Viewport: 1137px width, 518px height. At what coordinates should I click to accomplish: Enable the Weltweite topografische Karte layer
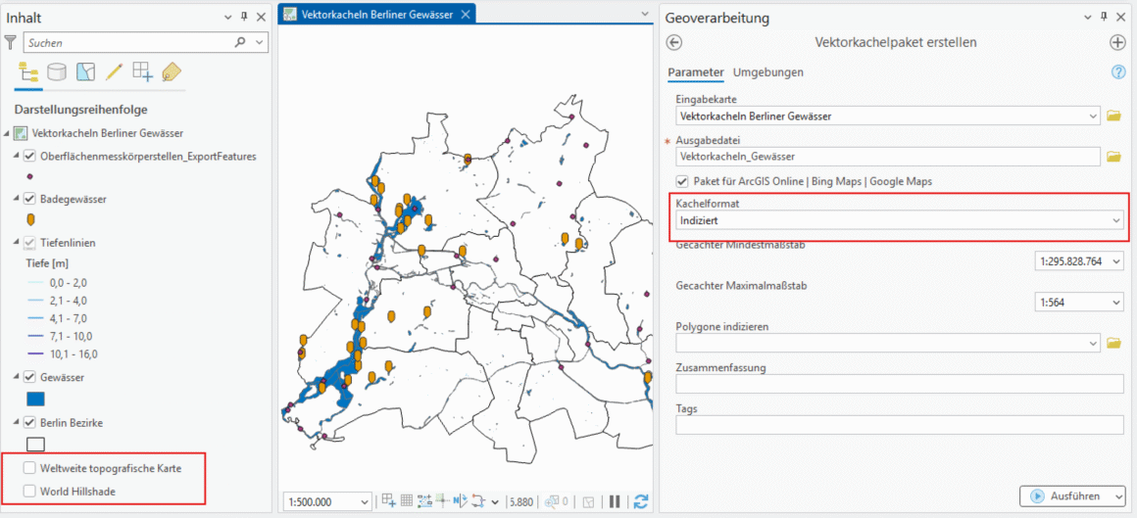pos(29,468)
